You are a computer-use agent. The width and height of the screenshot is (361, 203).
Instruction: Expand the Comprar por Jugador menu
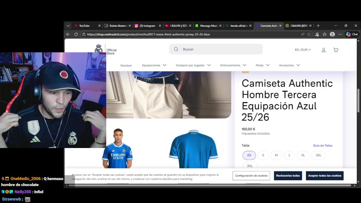coord(193,65)
